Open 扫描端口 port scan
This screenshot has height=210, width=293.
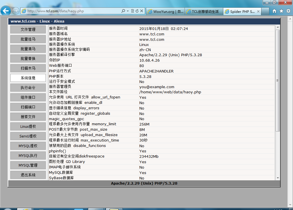pos(28,107)
